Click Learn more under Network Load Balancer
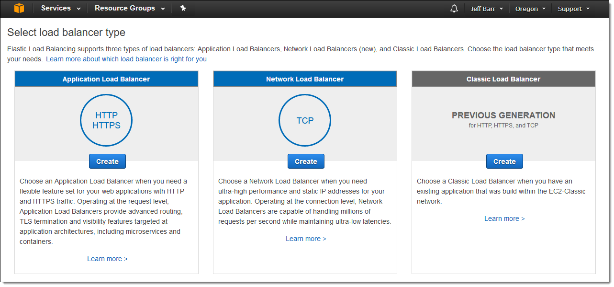Viewport: 614px width, 287px height. click(x=305, y=238)
